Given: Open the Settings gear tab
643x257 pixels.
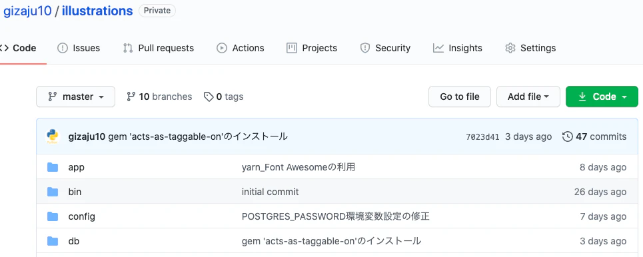Looking at the screenshot, I should (x=530, y=48).
